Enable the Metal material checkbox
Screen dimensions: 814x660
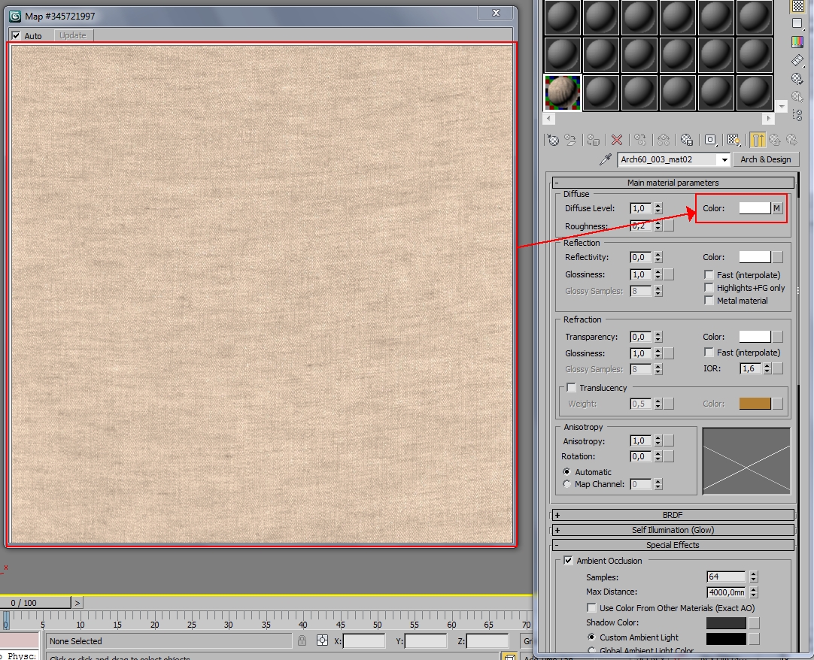tap(709, 301)
